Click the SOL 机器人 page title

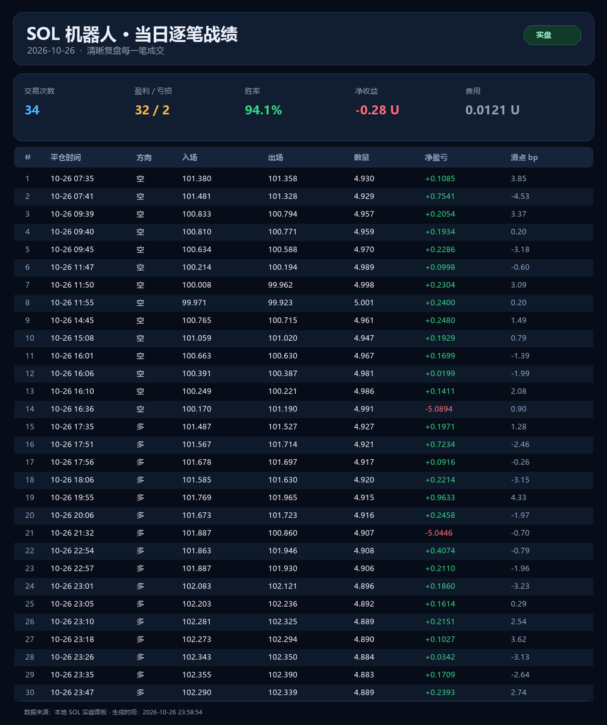click(132, 34)
